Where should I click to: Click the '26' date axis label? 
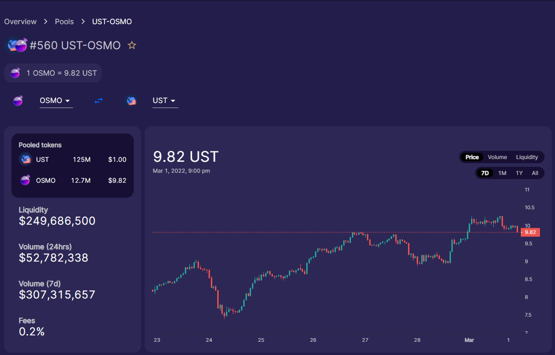coord(313,340)
